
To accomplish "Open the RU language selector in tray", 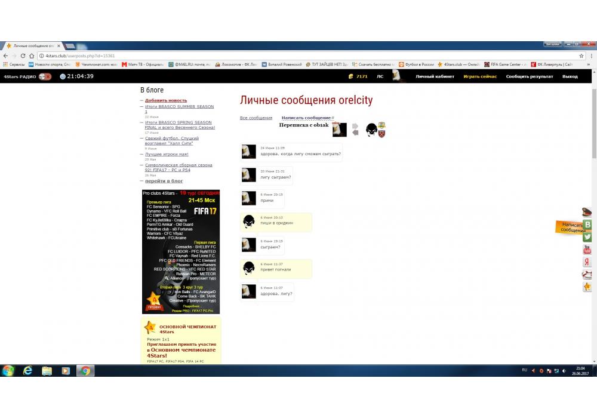I will click(524, 370).
